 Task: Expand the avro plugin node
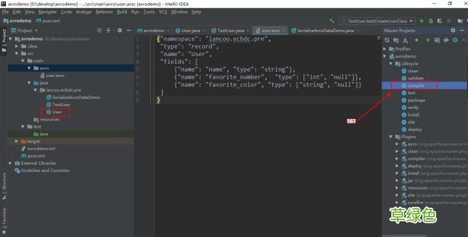tap(397, 144)
